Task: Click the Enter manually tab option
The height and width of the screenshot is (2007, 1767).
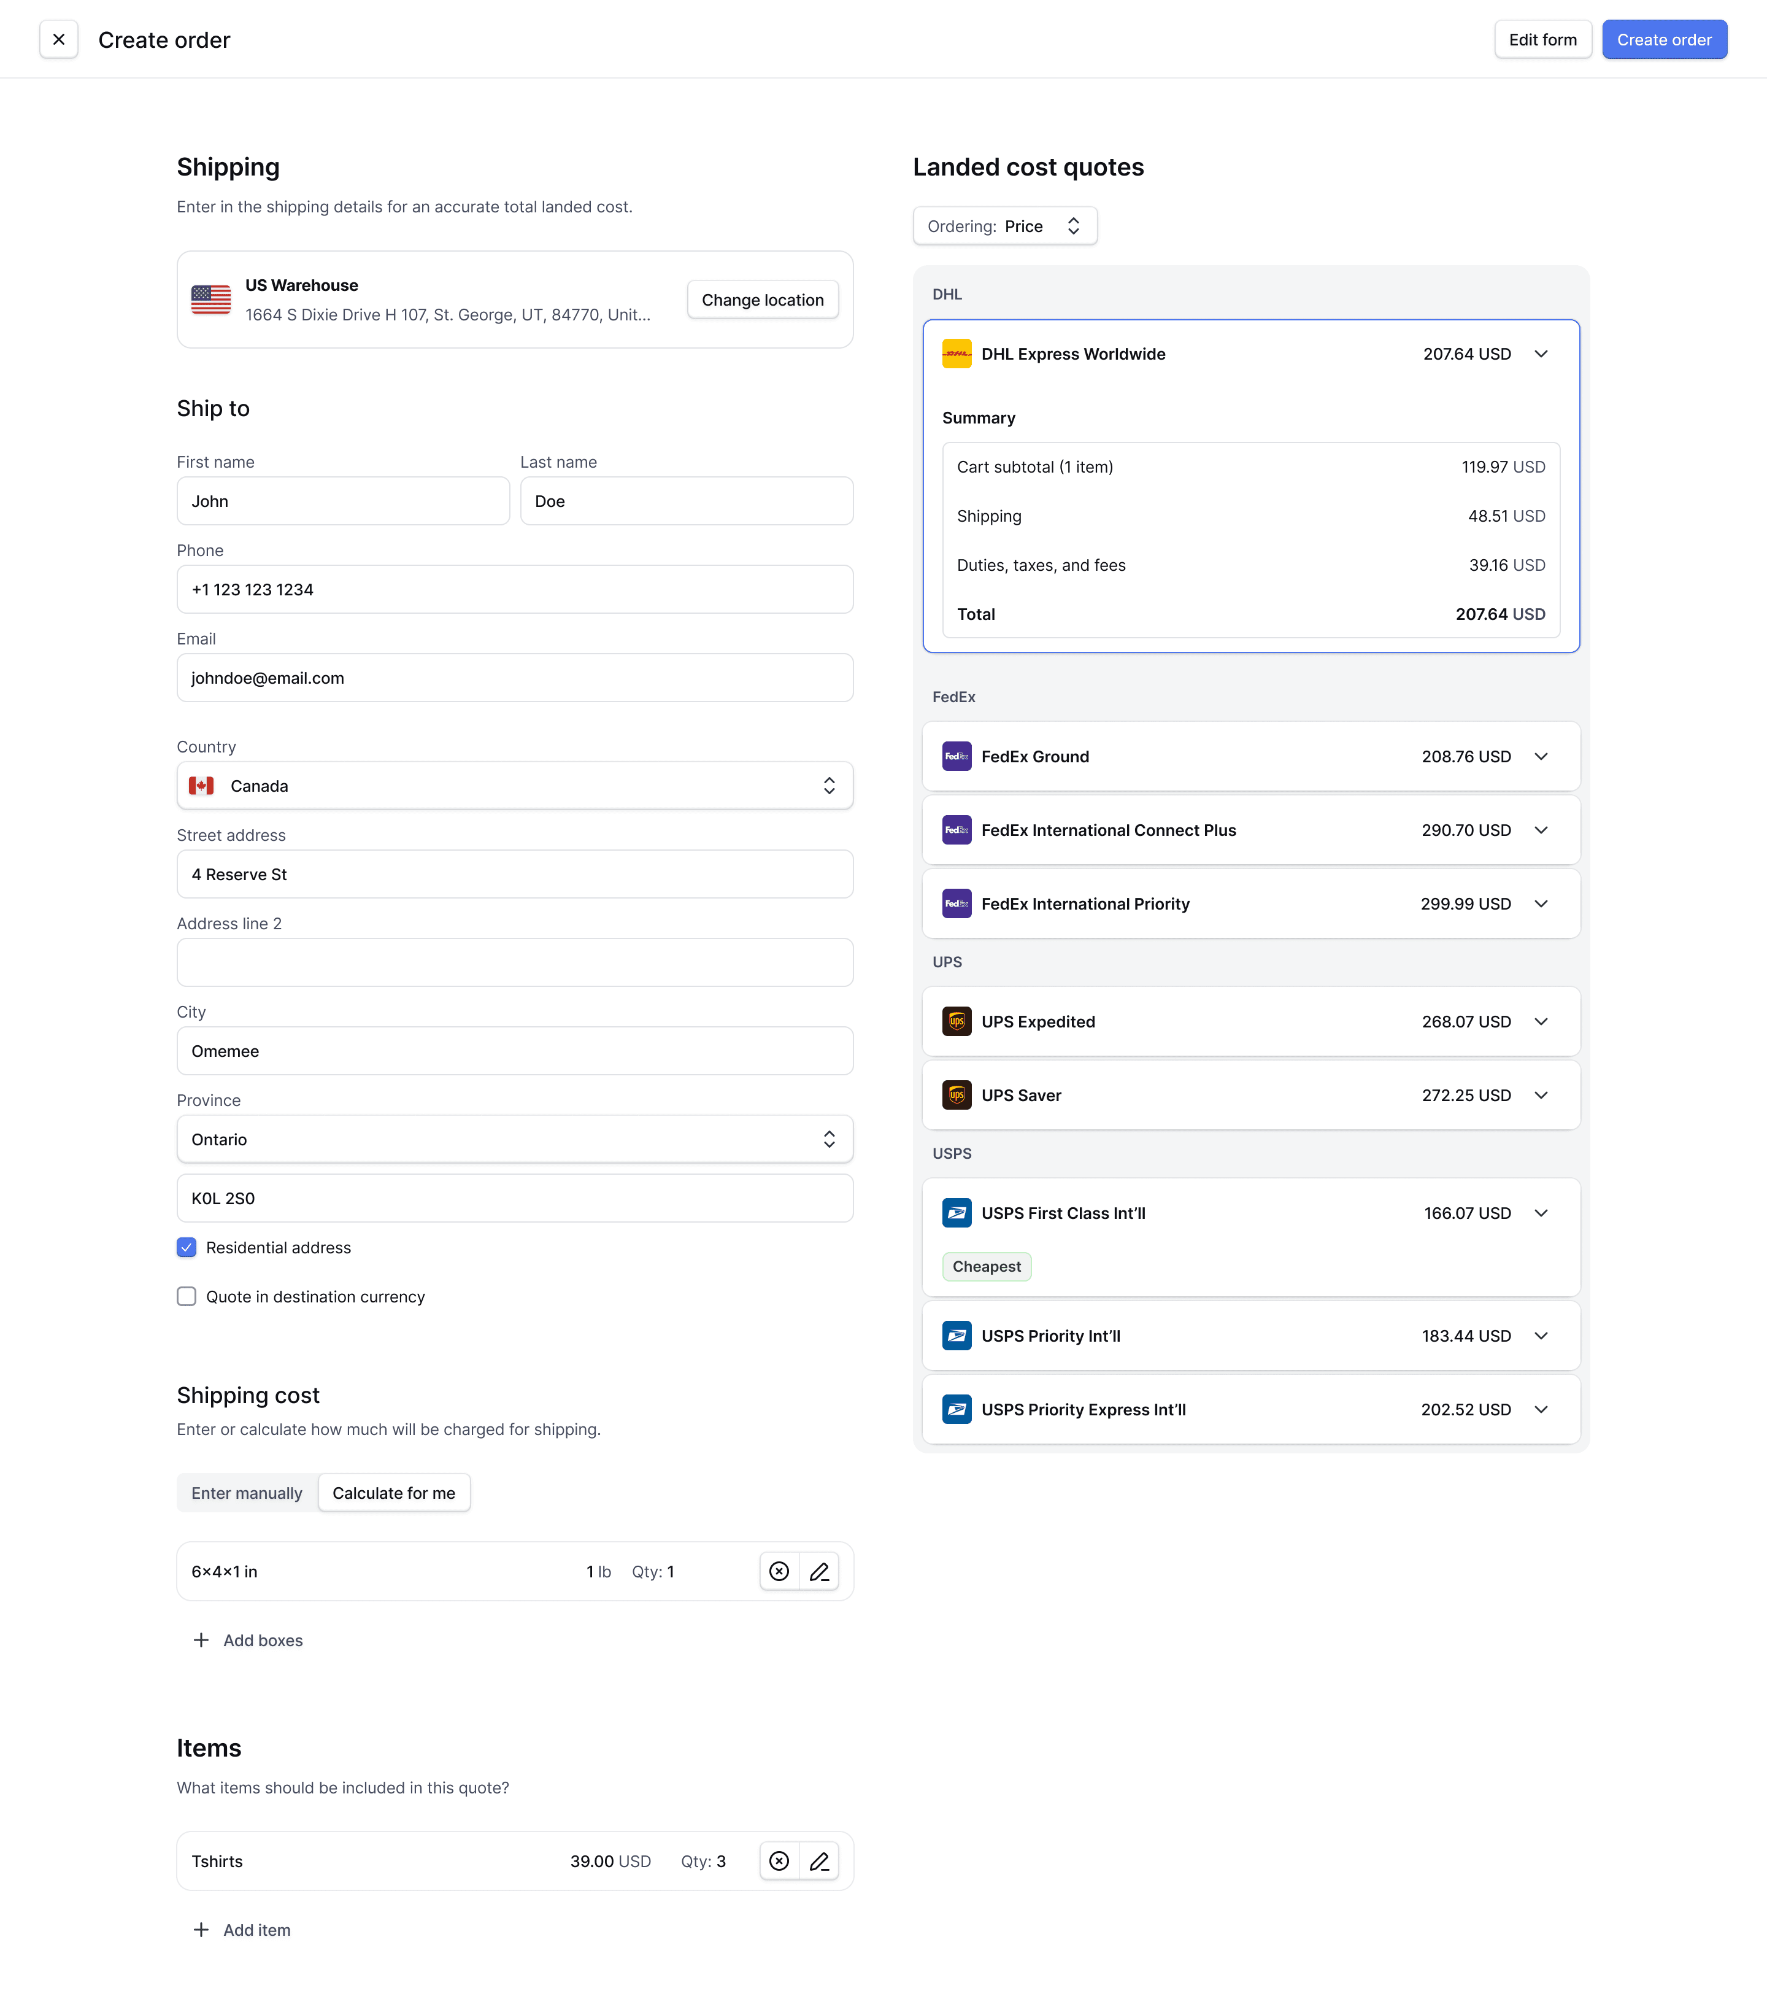Action: 245,1491
